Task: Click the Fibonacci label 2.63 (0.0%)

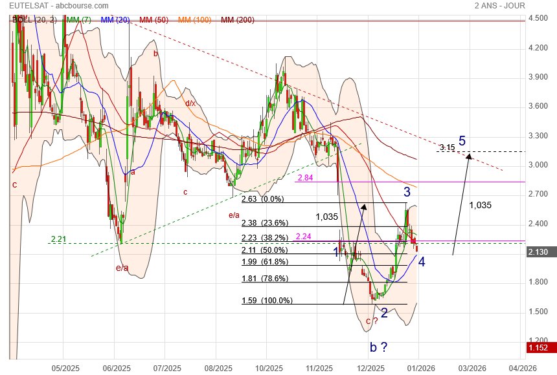Action: pos(263,199)
